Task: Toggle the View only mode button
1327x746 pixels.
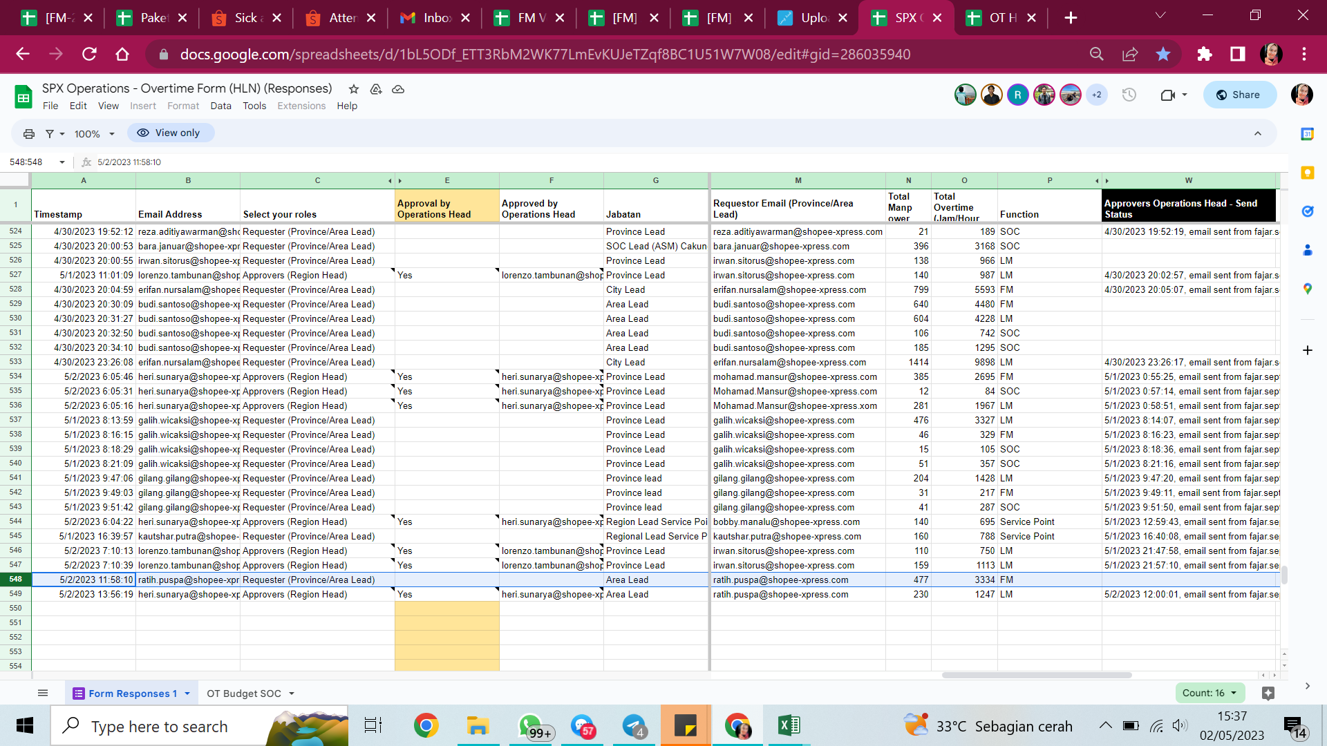Action: coord(169,133)
